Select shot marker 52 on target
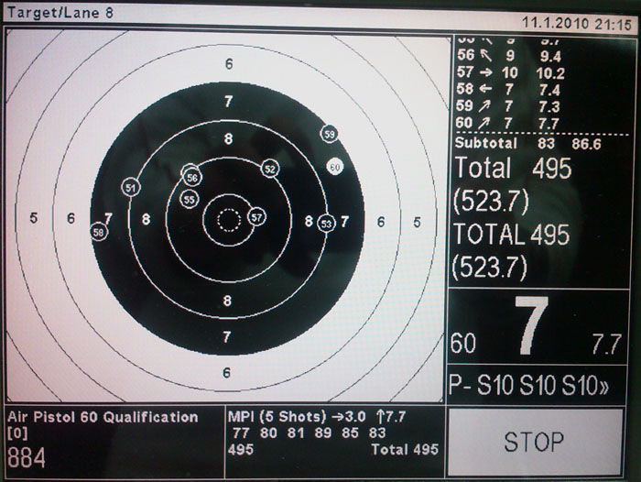Viewport: 641px width, 482px height. [x=270, y=169]
